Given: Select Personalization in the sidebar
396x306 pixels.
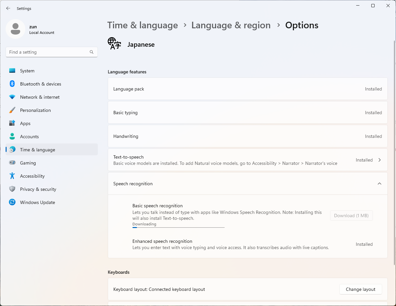Looking at the screenshot, I should point(52,110).
